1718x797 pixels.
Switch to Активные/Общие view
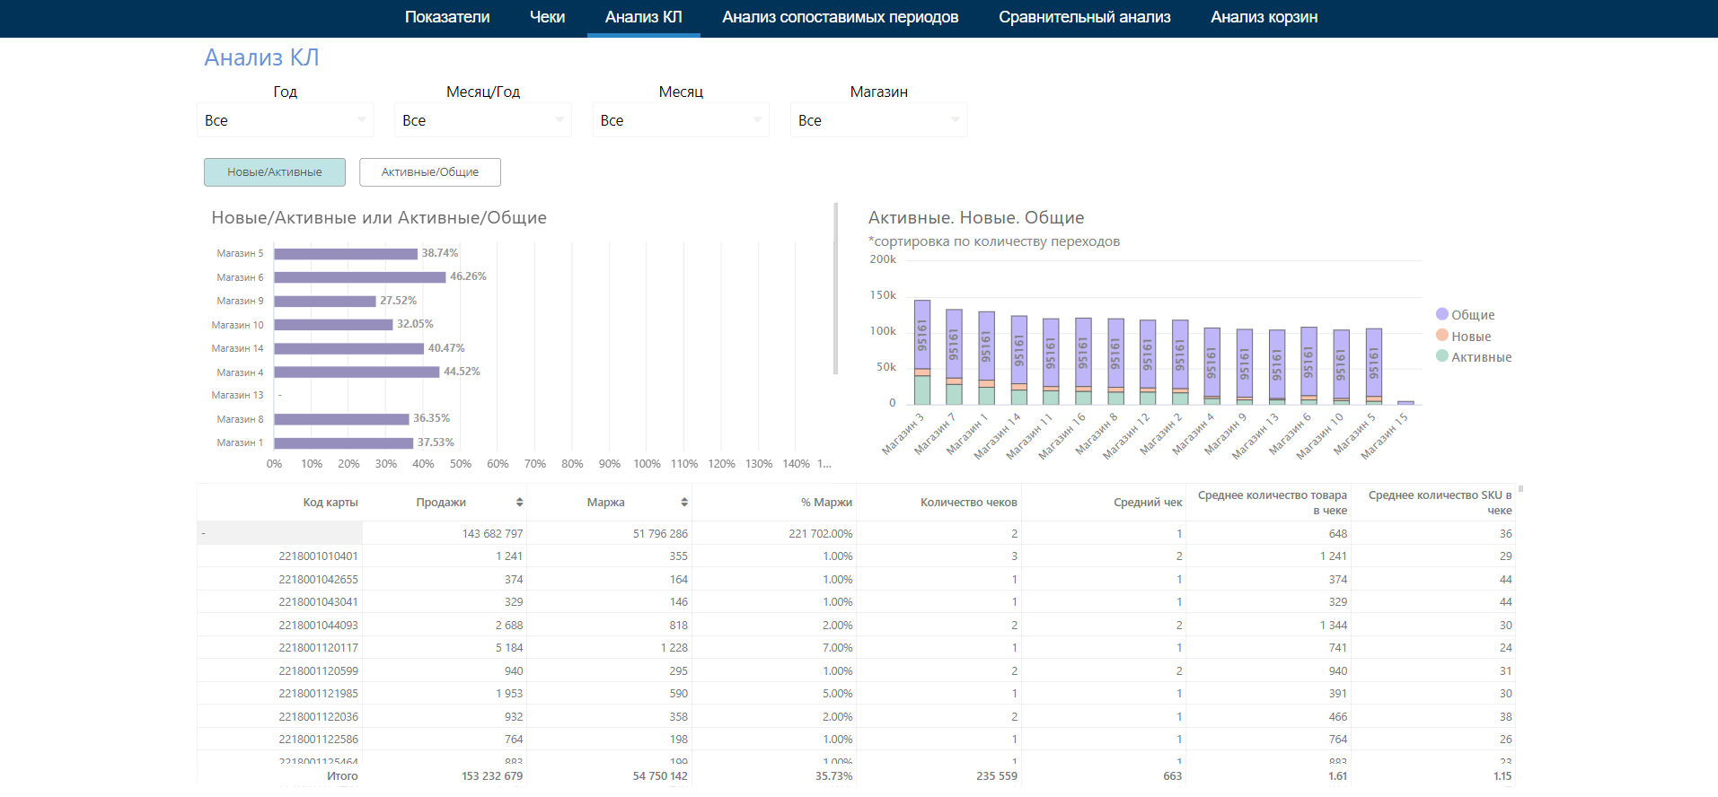430,172
